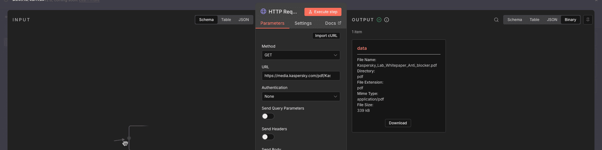
Task: Click the external link icon beside Docs
Action: [x=339, y=23]
